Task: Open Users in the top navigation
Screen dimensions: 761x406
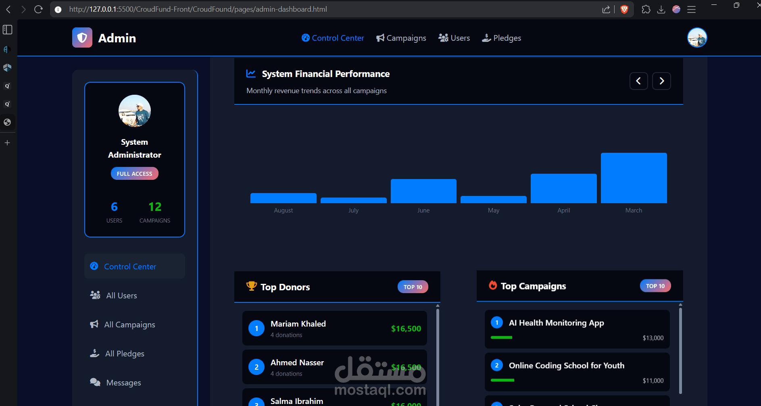Action: pyautogui.click(x=454, y=38)
